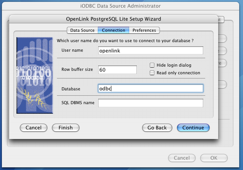Viewport: 243px width, 170px height.
Task: Click OK in the iODBC Data Source Administrator
Action: (214, 158)
